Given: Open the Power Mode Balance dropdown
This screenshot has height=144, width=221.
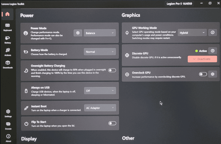Looking at the screenshot, I should click(x=100, y=33).
